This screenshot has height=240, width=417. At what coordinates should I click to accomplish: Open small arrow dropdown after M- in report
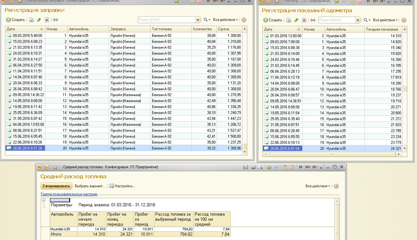coord(321,168)
